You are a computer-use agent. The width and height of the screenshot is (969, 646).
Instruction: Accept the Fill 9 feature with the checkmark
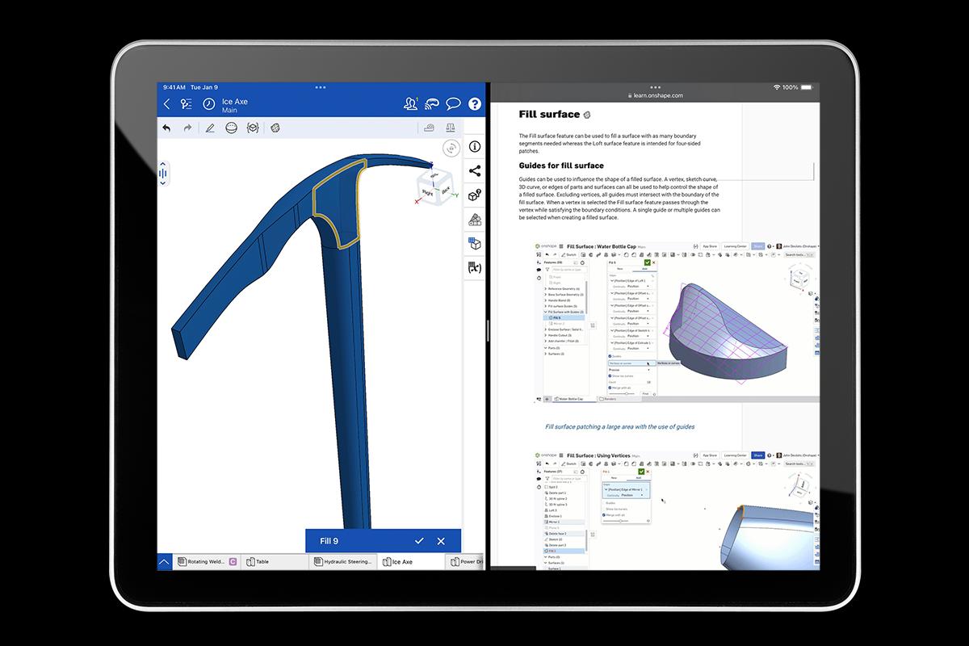[419, 541]
